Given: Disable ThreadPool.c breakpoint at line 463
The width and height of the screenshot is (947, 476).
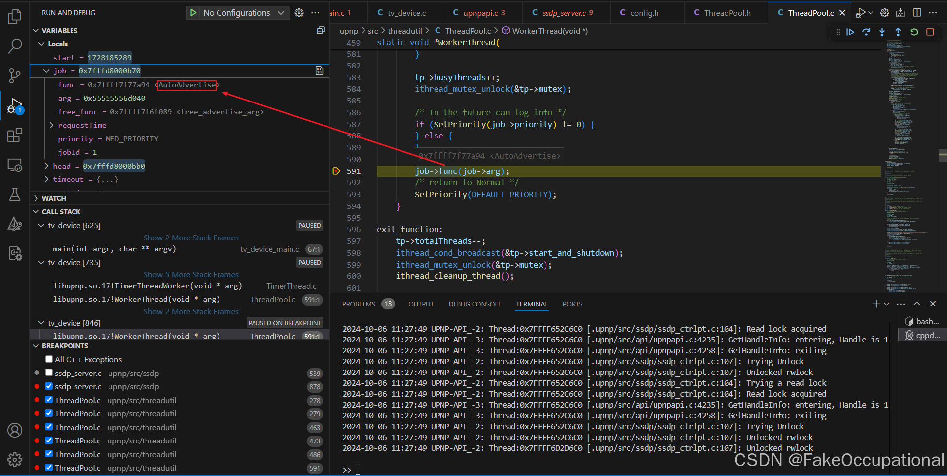Looking at the screenshot, I should click(x=49, y=427).
